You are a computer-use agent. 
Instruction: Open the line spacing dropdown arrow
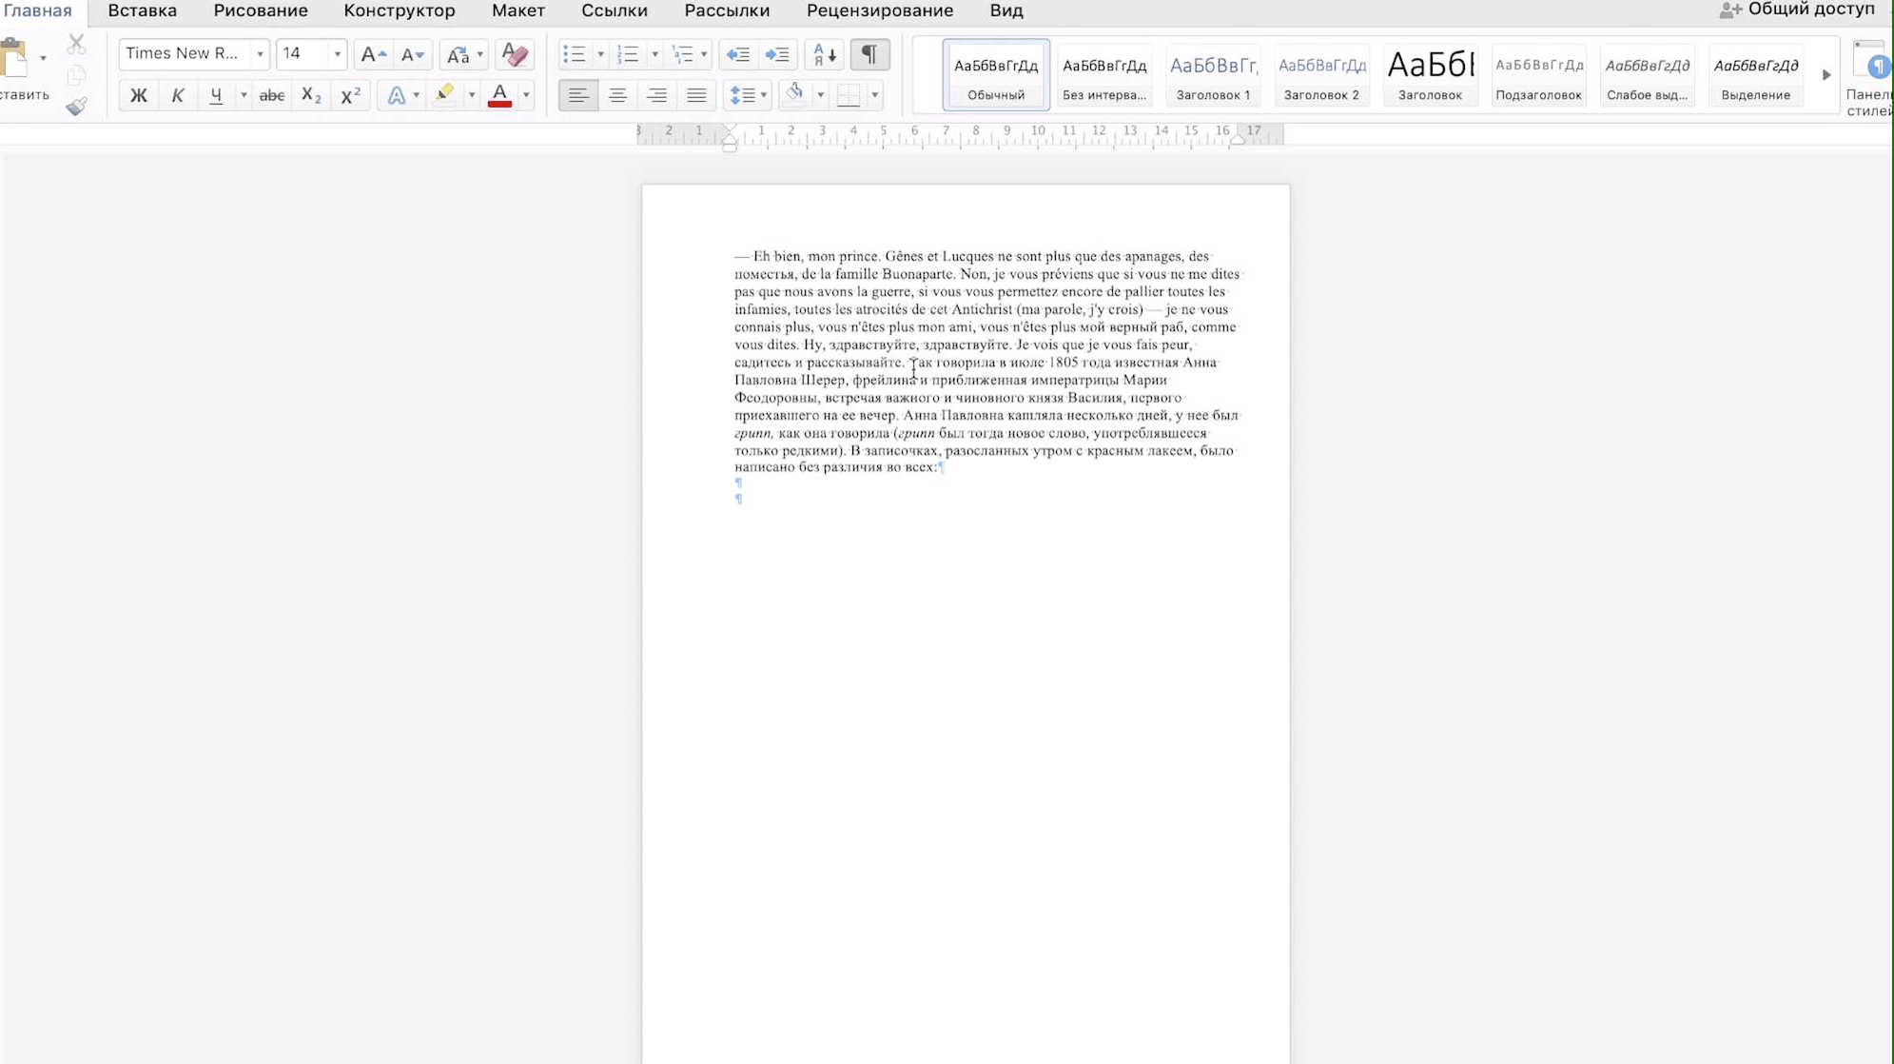click(x=763, y=95)
